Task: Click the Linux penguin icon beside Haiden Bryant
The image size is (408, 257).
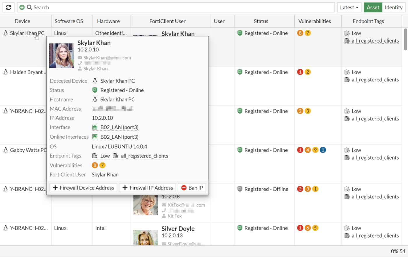Action: point(6,72)
